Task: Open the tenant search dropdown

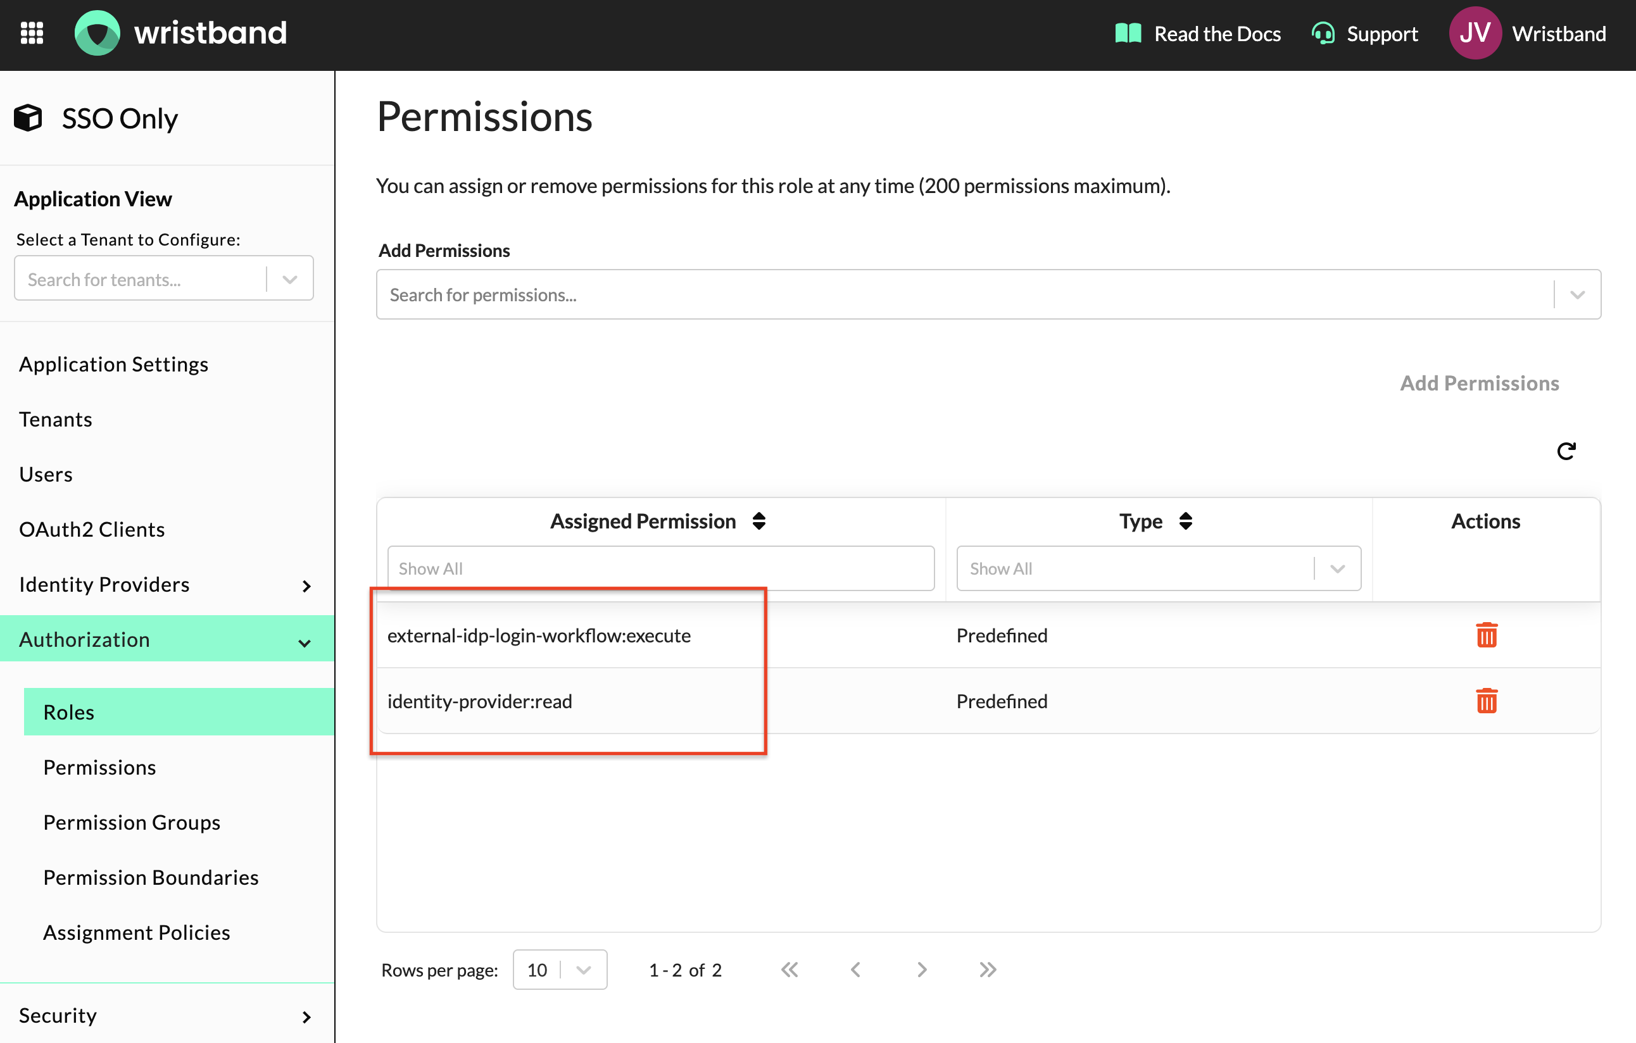Action: point(290,279)
